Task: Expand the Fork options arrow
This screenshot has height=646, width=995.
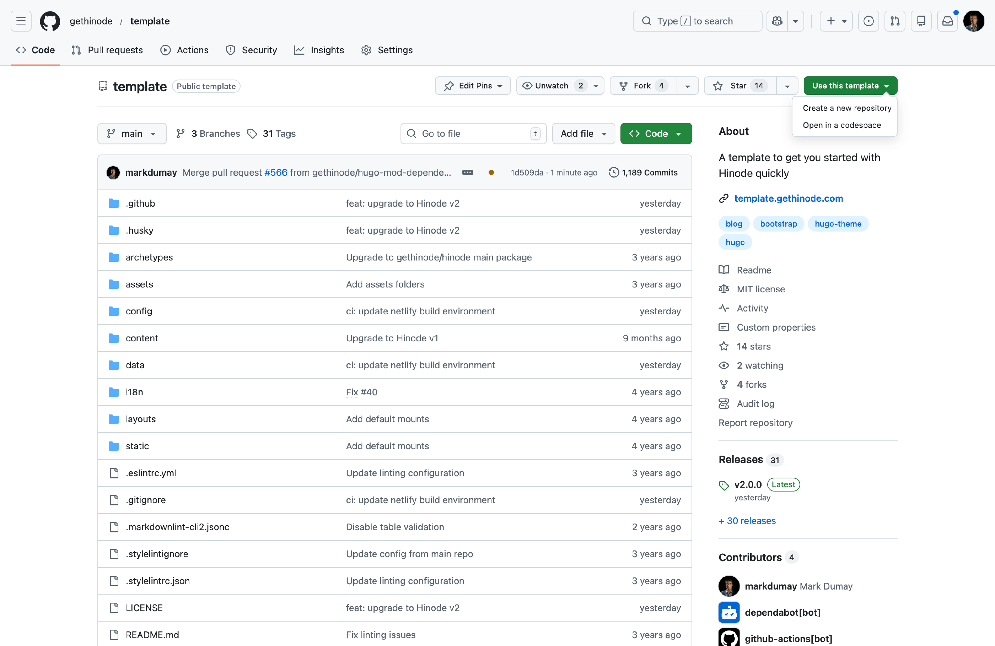Action: [x=687, y=86]
